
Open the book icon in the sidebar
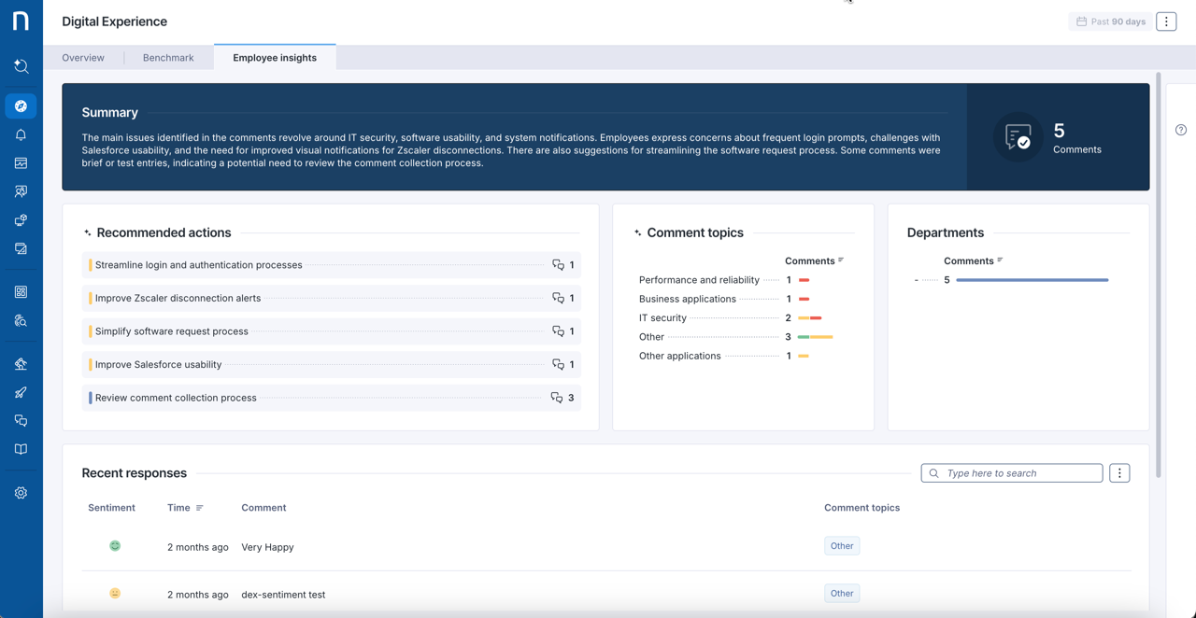coord(21,449)
